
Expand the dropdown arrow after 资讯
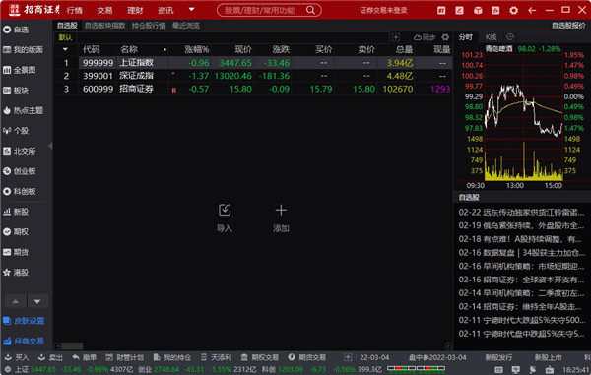click(191, 10)
